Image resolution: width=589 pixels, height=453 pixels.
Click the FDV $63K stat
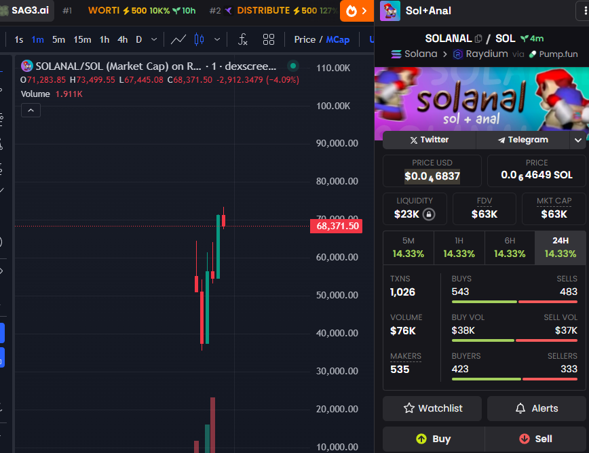[x=484, y=209]
